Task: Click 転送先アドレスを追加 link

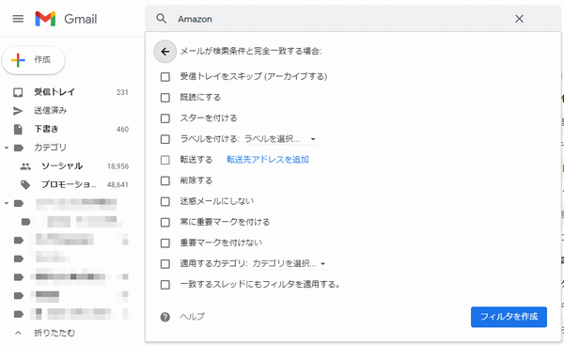Action: click(x=268, y=160)
